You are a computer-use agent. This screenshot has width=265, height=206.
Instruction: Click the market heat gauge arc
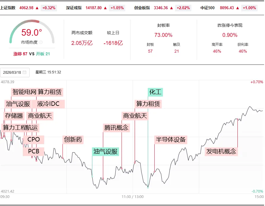[x=32, y=31]
